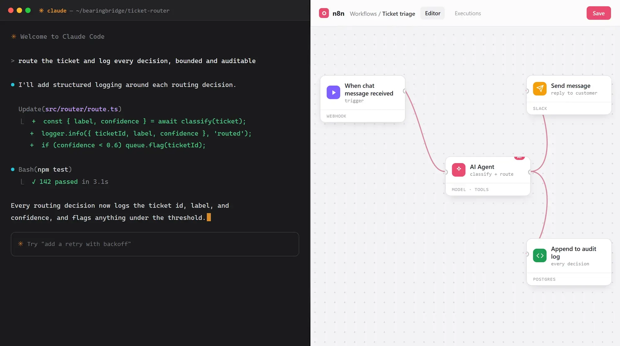
Task: Click the 'Every routing decision now logs' summary line
Action: [x=120, y=206]
